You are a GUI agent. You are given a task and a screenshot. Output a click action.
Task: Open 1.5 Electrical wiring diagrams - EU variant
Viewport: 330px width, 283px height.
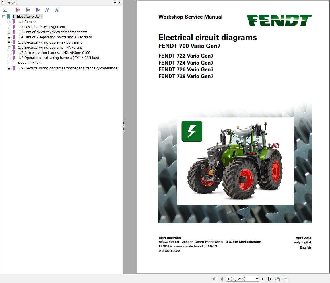[50, 42]
